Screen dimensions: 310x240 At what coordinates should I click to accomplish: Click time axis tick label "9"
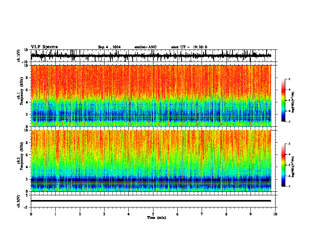(251, 214)
